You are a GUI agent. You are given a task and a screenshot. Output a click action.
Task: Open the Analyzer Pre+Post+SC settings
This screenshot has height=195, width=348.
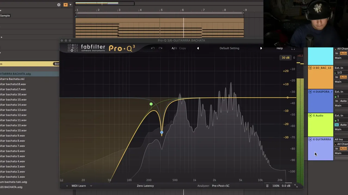tap(221, 186)
